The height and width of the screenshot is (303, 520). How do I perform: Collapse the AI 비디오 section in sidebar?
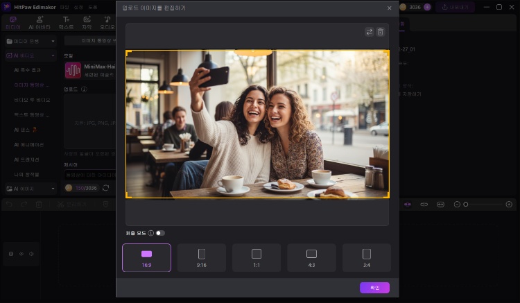[31, 55]
